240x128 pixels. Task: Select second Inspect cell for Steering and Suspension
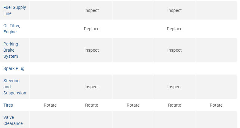175,87
